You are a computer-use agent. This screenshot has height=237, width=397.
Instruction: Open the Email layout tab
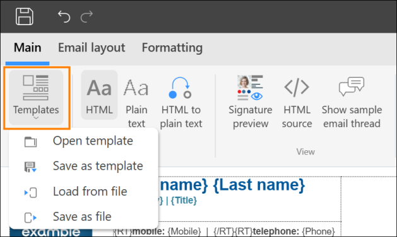92,48
